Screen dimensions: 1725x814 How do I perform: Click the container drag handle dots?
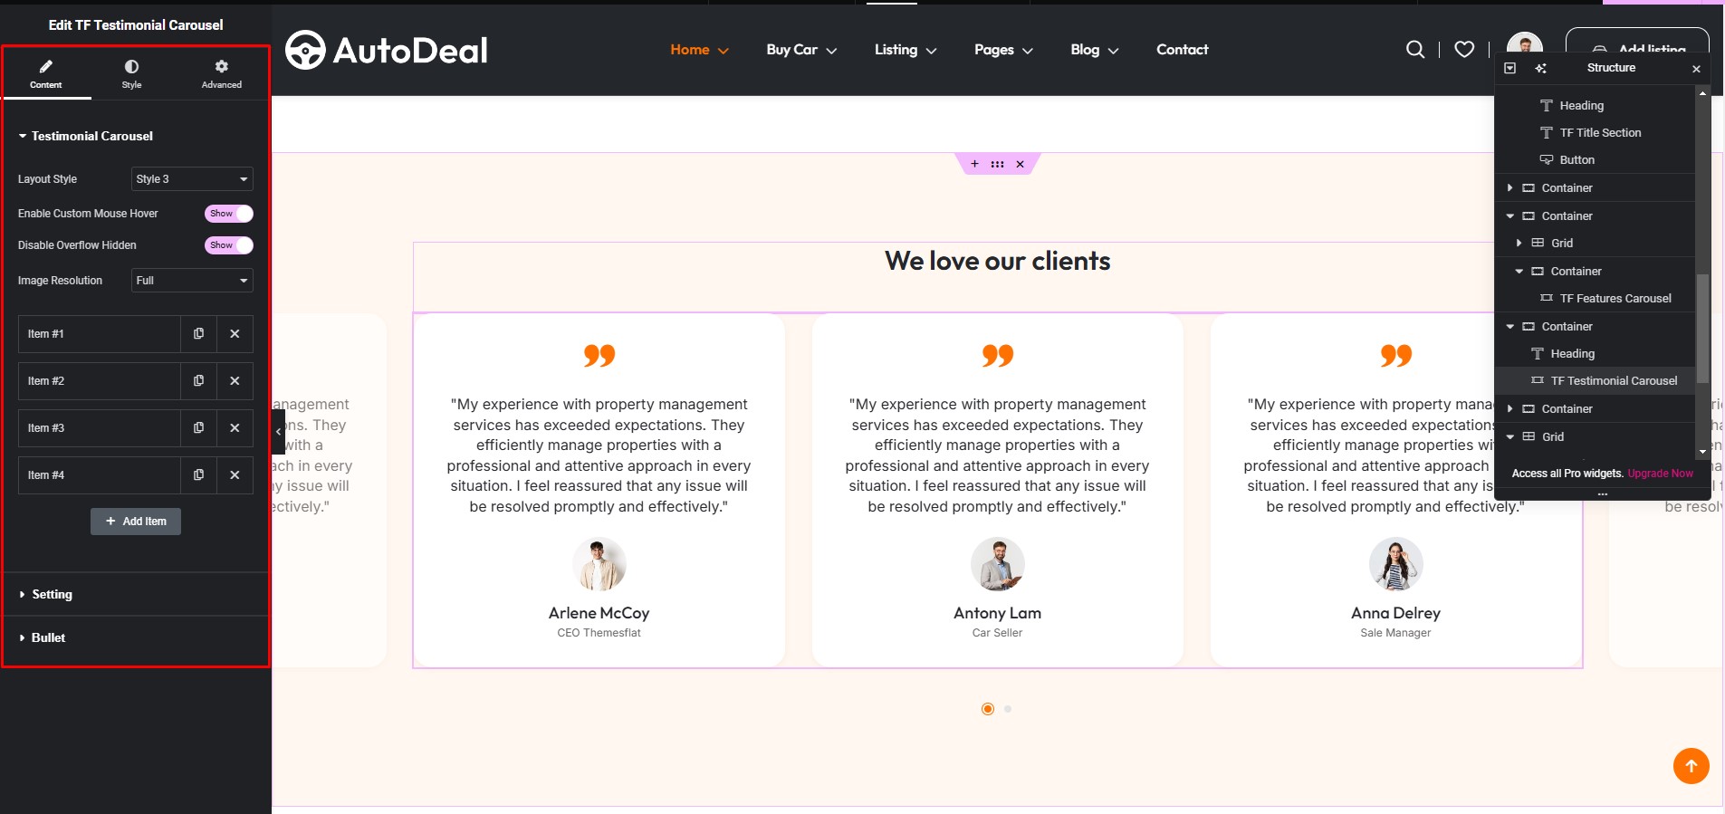click(x=997, y=164)
